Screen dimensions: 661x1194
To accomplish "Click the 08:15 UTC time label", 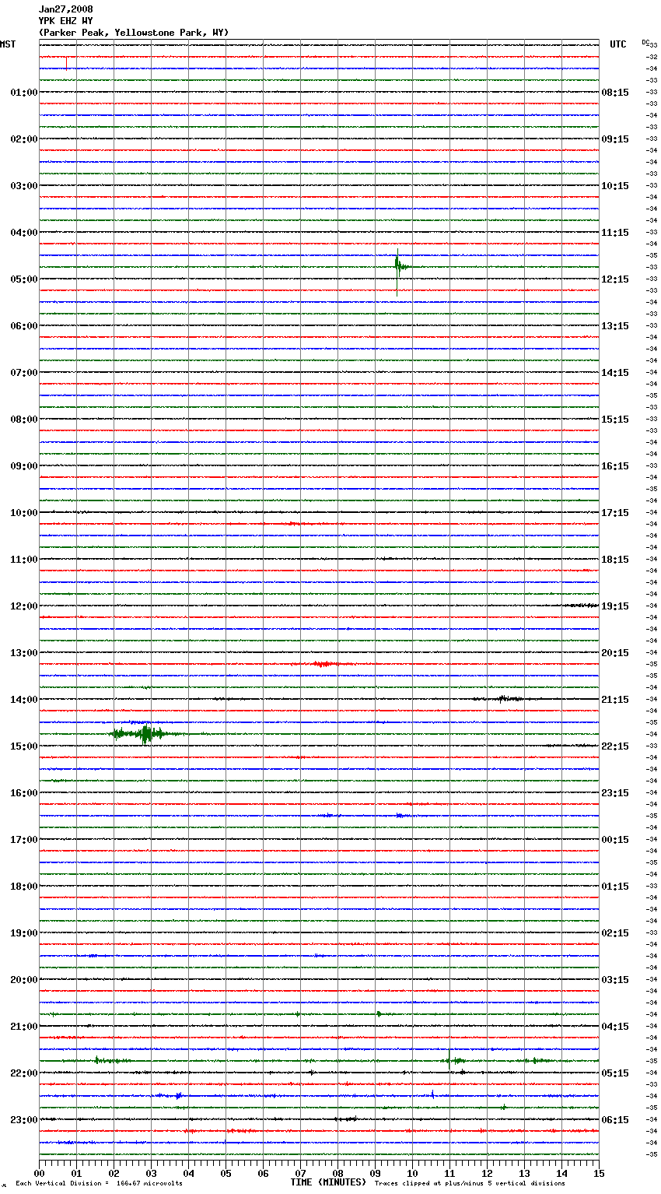I will tap(615, 93).
